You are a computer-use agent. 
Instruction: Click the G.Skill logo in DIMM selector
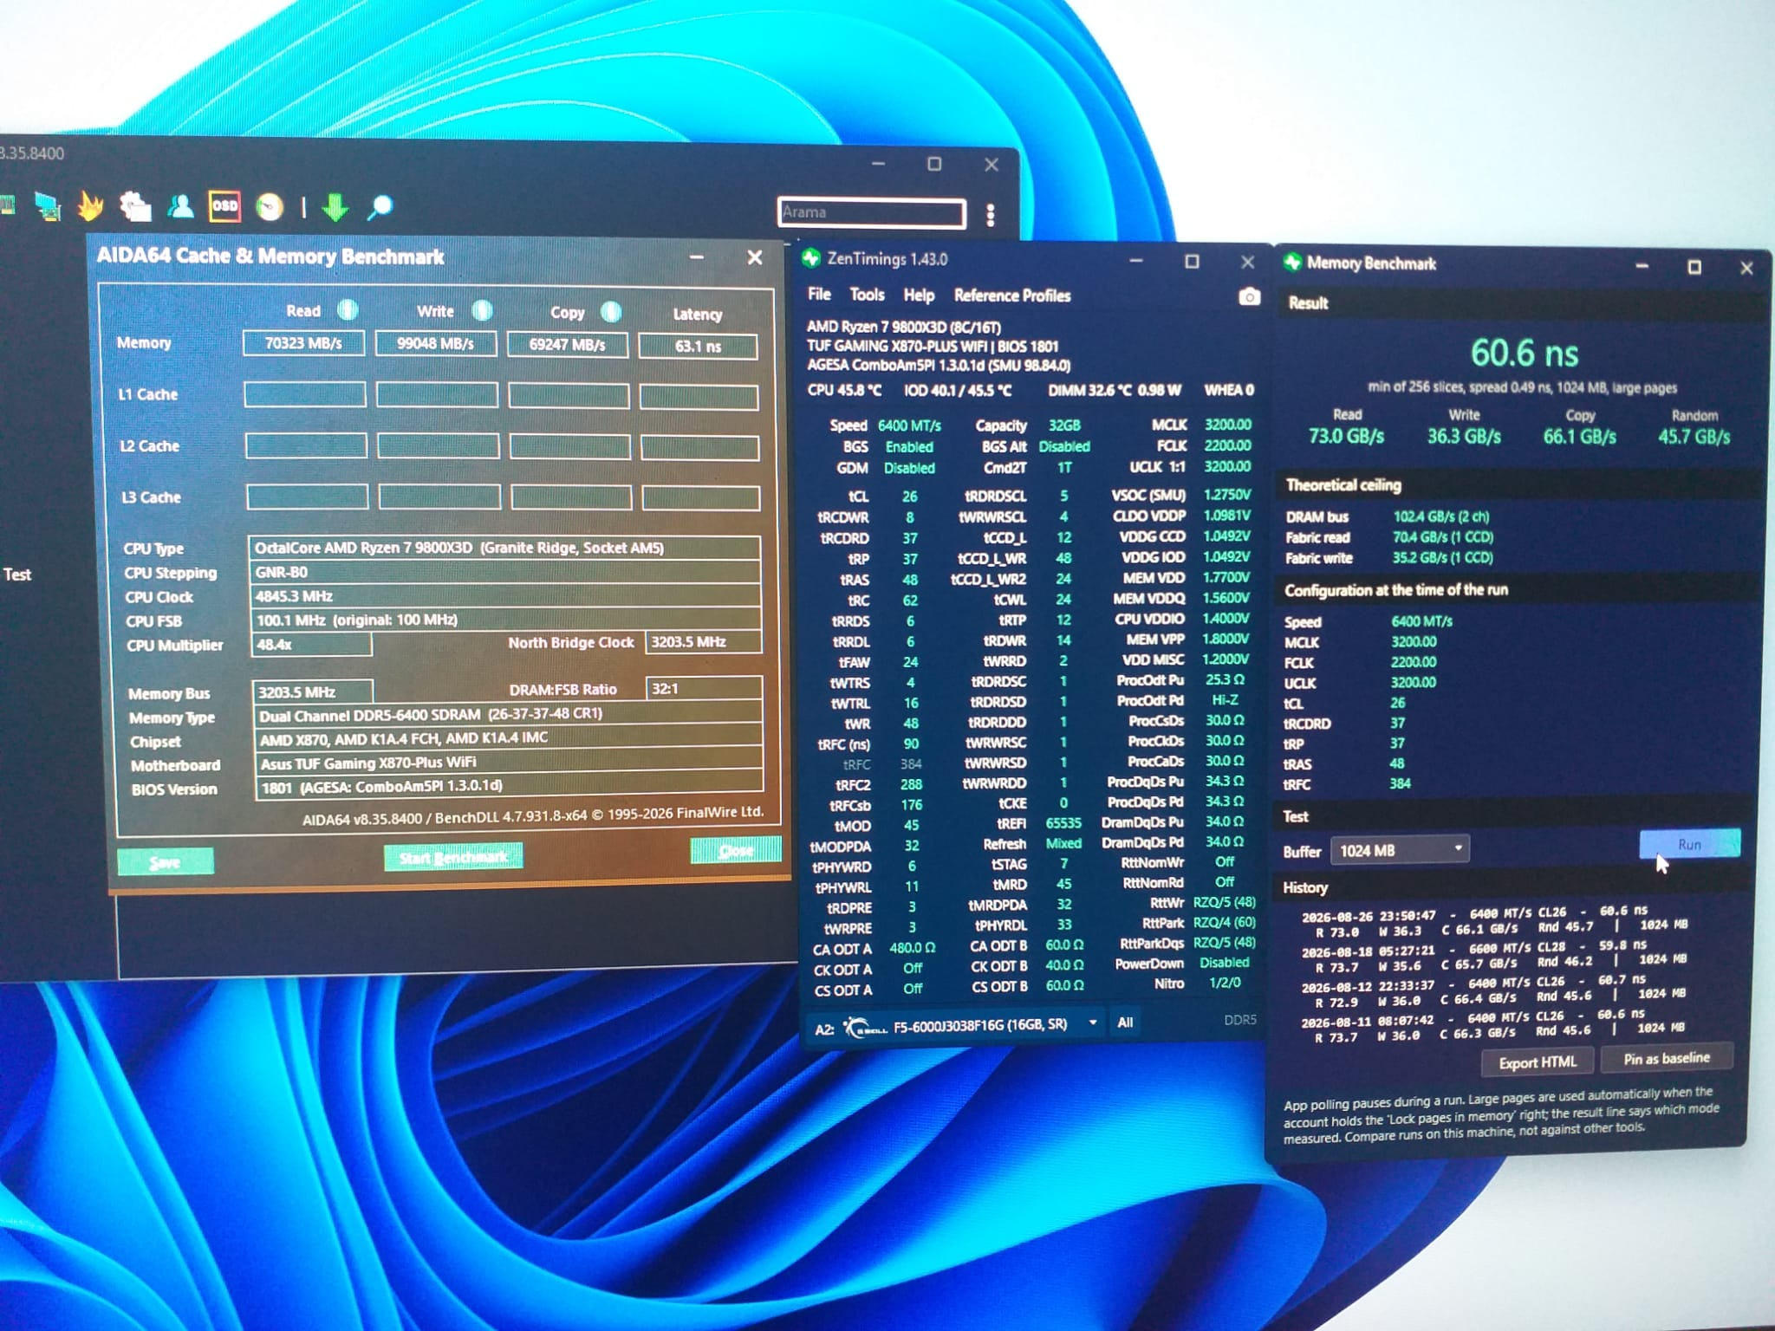click(864, 1027)
